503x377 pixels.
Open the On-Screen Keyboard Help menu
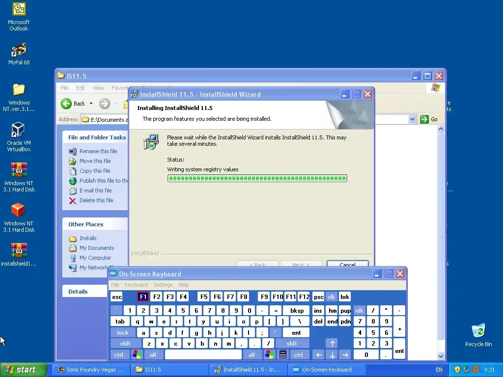[184, 285]
